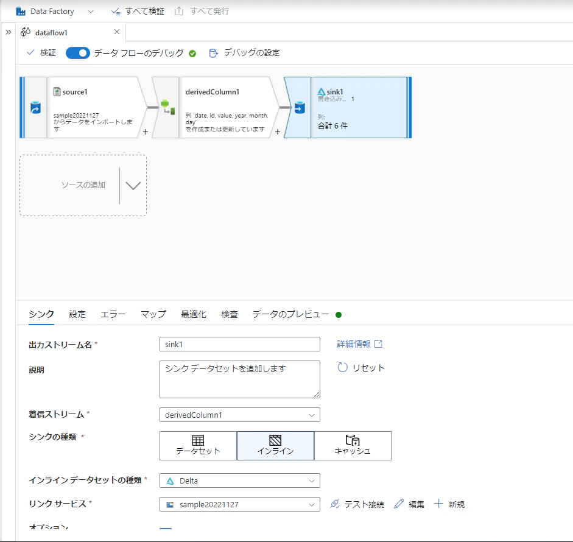The image size is (573, 542).
Task: Click the description text area
Action: [240, 379]
